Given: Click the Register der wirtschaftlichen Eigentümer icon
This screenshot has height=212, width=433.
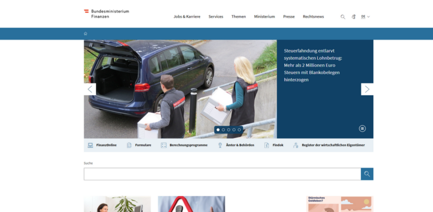Looking at the screenshot, I should pyautogui.click(x=296, y=145).
